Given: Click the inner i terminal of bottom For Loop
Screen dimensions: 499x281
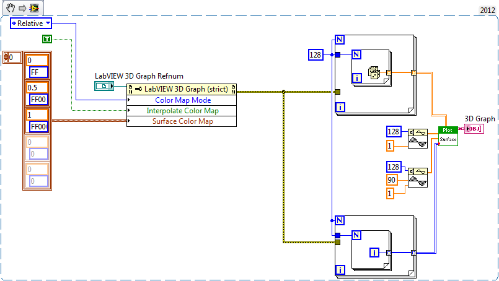Looking at the screenshot, I should [x=374, y=253].
